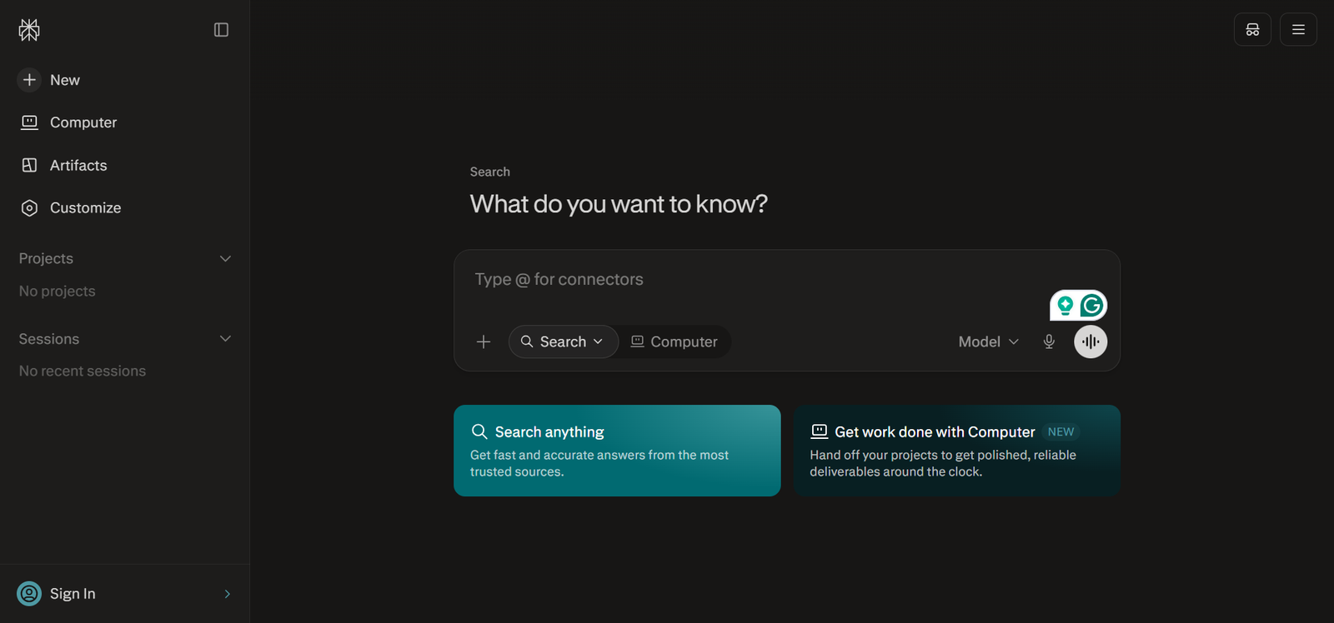Click the plus attach icon in the prompt box
Screen dimensions: 1334x623
[x=484, y=341]
